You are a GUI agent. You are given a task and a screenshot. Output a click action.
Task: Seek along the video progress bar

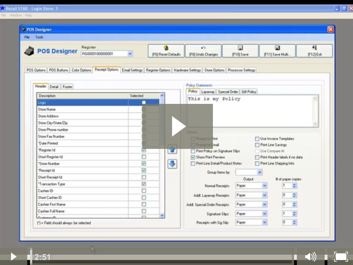click(163, 257)
